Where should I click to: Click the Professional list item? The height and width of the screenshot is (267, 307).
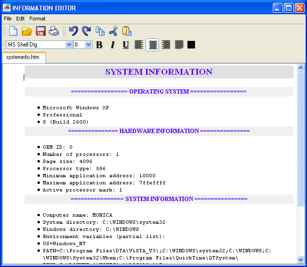point(63,114)
